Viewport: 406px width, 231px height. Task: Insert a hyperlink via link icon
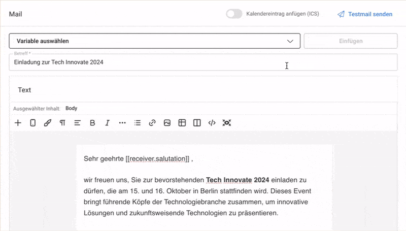[152, 123]
